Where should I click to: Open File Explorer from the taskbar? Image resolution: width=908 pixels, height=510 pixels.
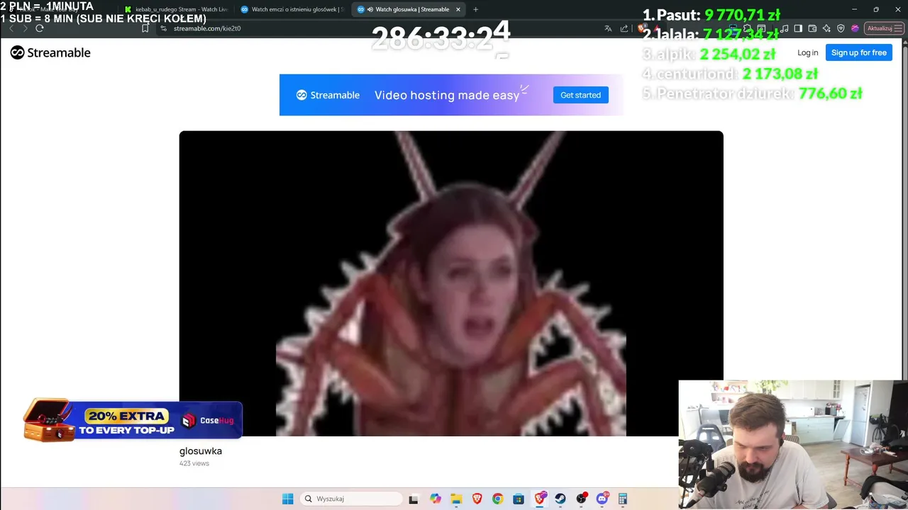456,499
